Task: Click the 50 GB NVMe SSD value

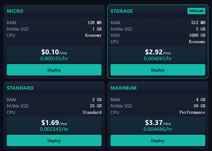Action: click(199, 106)
